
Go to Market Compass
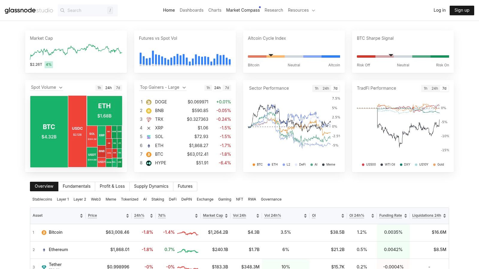pos(243,10)
